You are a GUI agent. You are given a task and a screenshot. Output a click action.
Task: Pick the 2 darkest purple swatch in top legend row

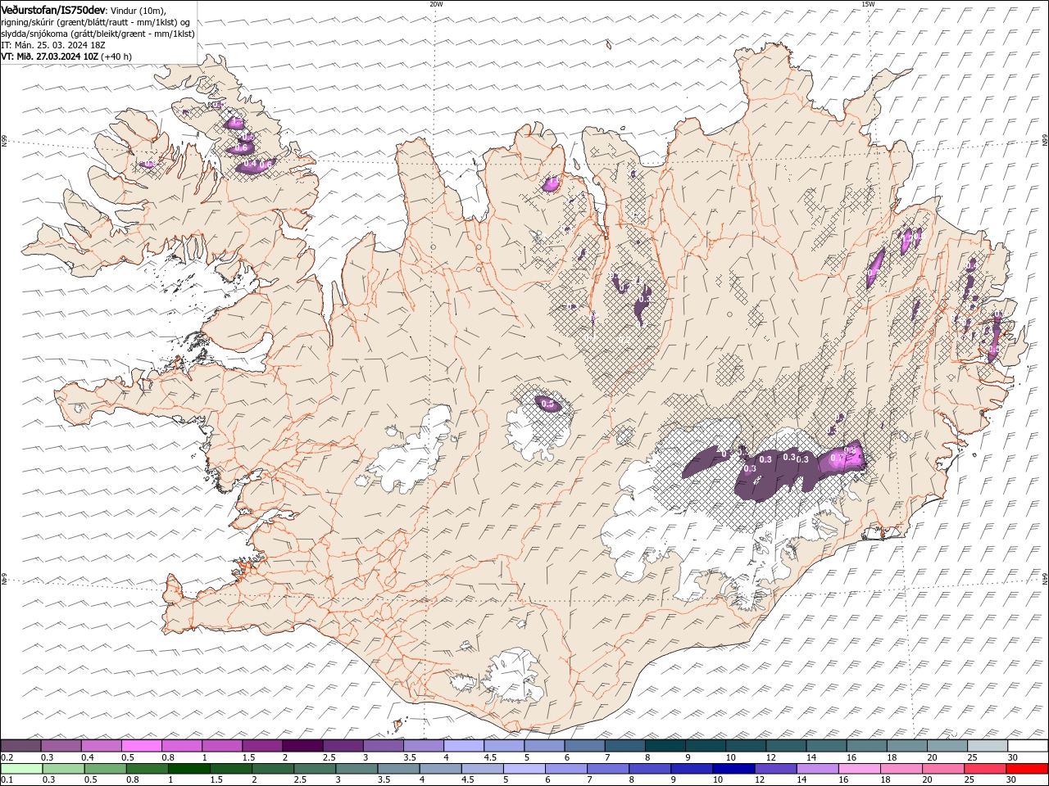click(302, 746)
